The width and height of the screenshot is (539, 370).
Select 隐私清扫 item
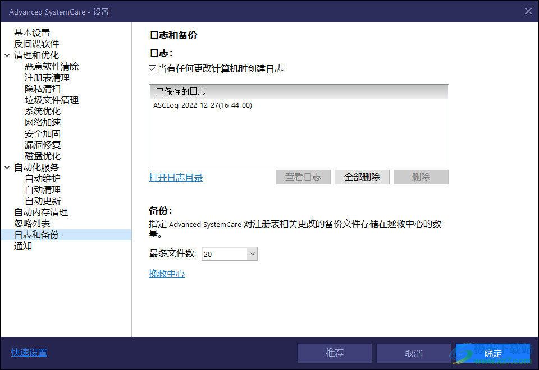pyautogui.click(x=43, y=89)
